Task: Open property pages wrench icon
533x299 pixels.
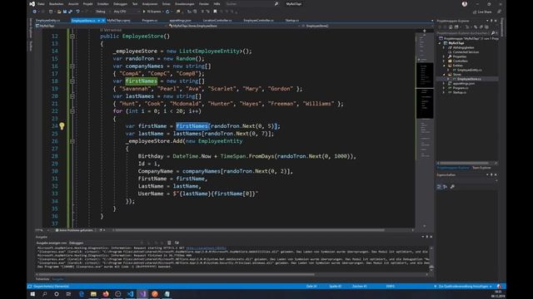Action: (452, 187)
